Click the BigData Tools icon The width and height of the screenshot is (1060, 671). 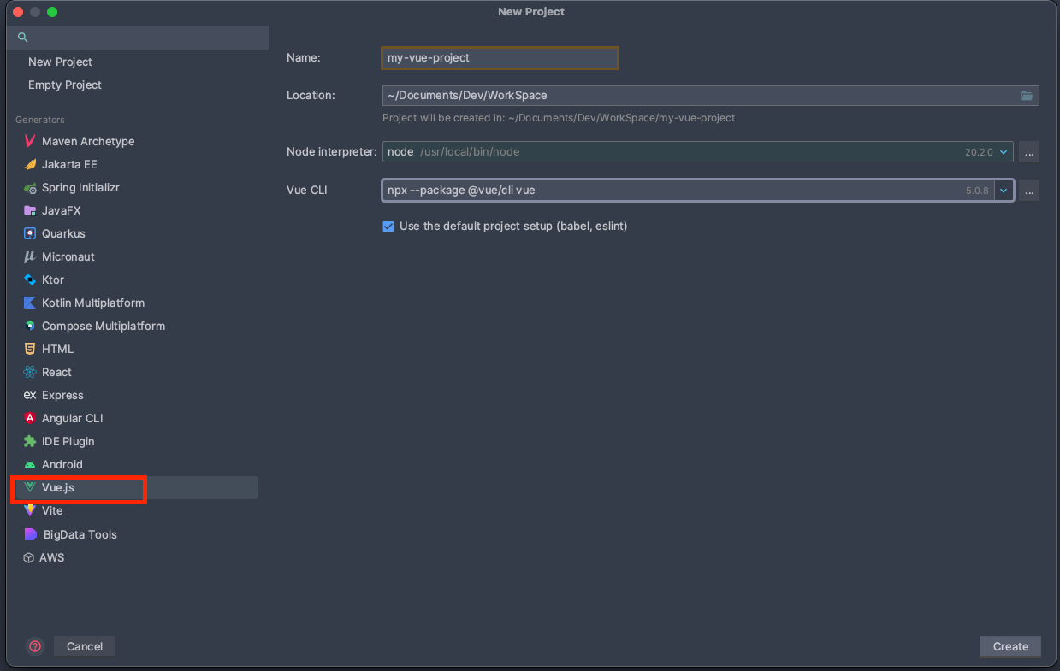(31, 534)
